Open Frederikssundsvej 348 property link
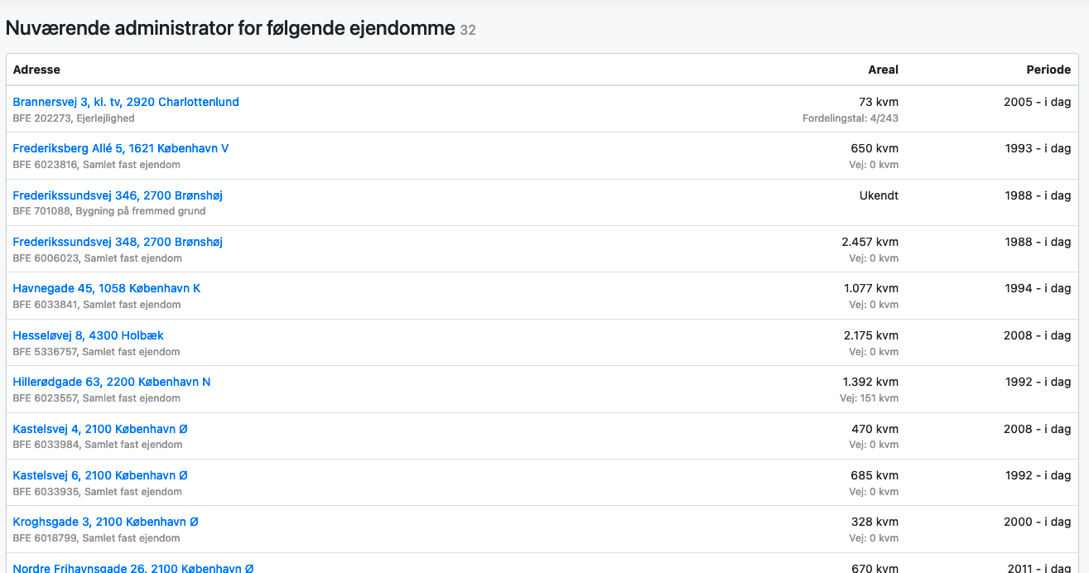The width and height of the screenshot is (1089, 573). coord(118,242)
